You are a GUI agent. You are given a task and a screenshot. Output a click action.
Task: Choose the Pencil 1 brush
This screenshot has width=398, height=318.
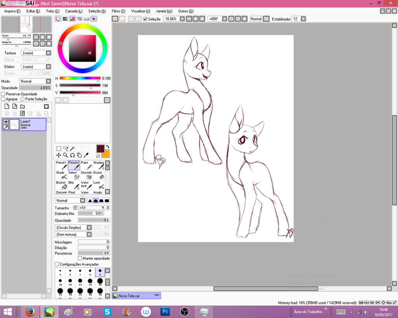tap(61, 165)
